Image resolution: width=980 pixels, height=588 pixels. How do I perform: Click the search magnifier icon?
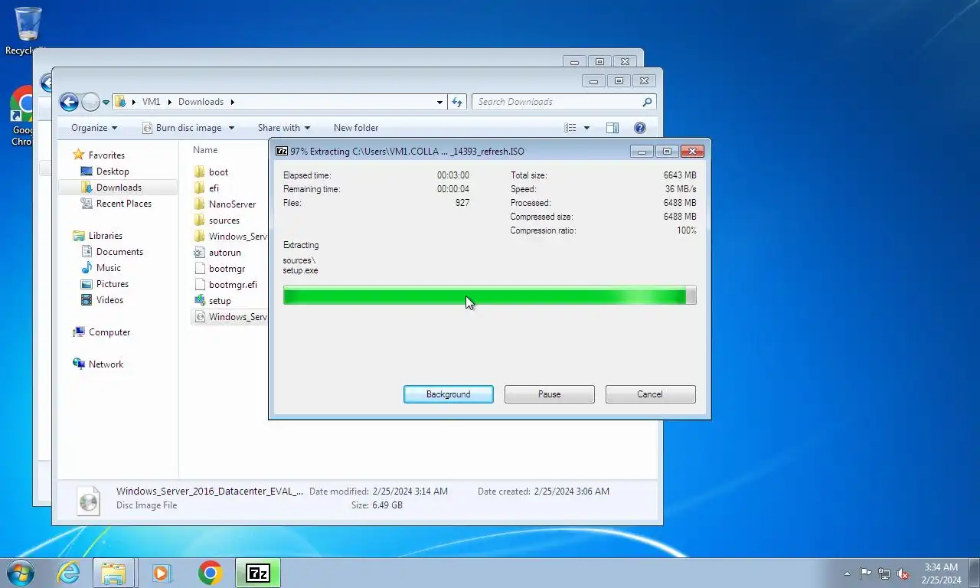[x=647, y=102]
